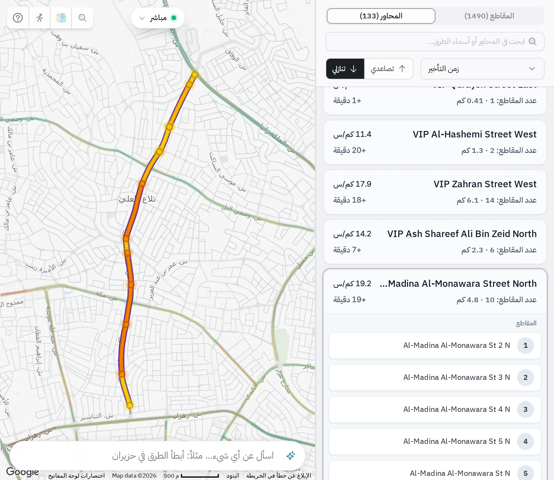
Task: Click the 7+ دقيقة delay value
Action: pyautogui.click(x=347, y=250)
